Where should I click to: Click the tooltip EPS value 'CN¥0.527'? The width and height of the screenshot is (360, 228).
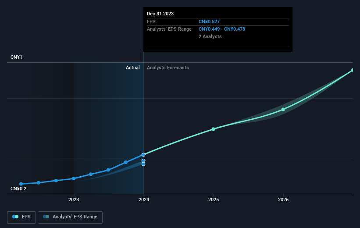point(209,21)
